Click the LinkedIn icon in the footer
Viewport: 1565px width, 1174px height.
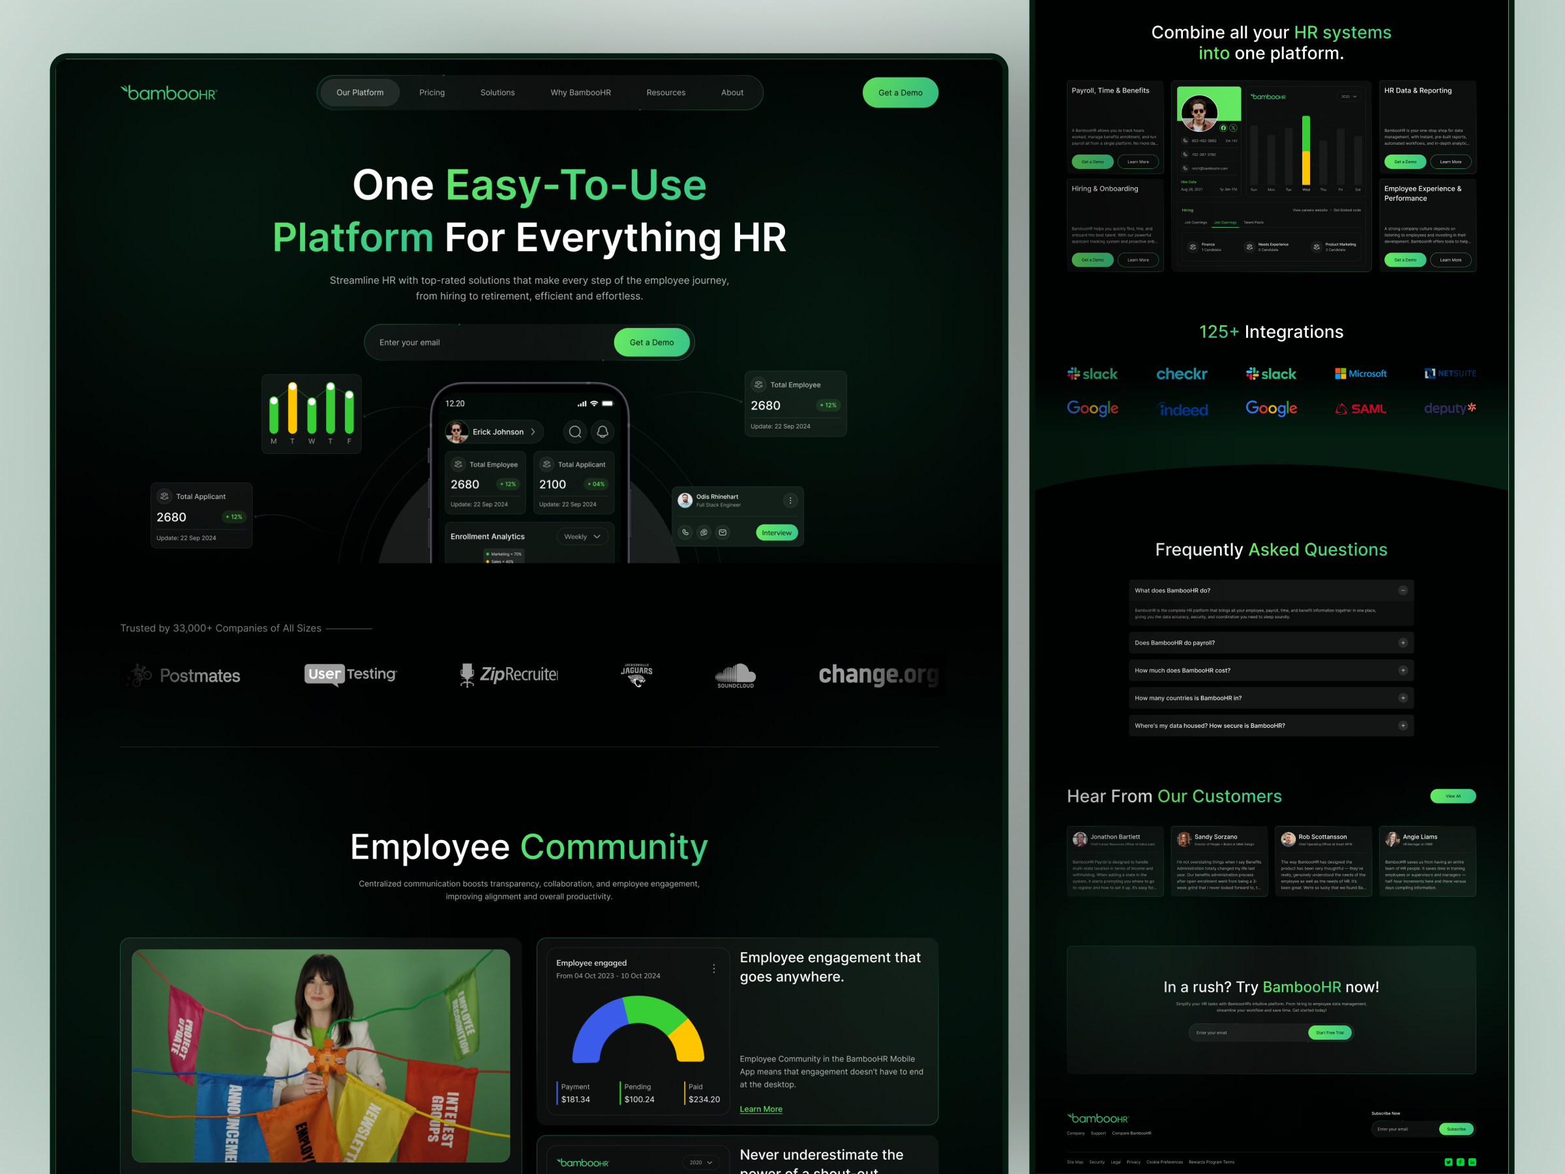pos(1472,1163)
